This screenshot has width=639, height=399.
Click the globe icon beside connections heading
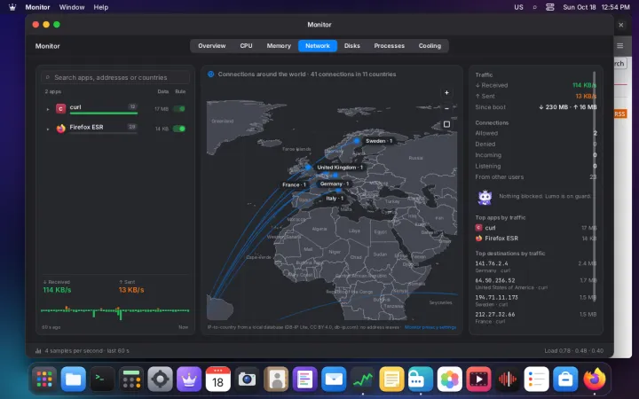click(x=210, y=74)
